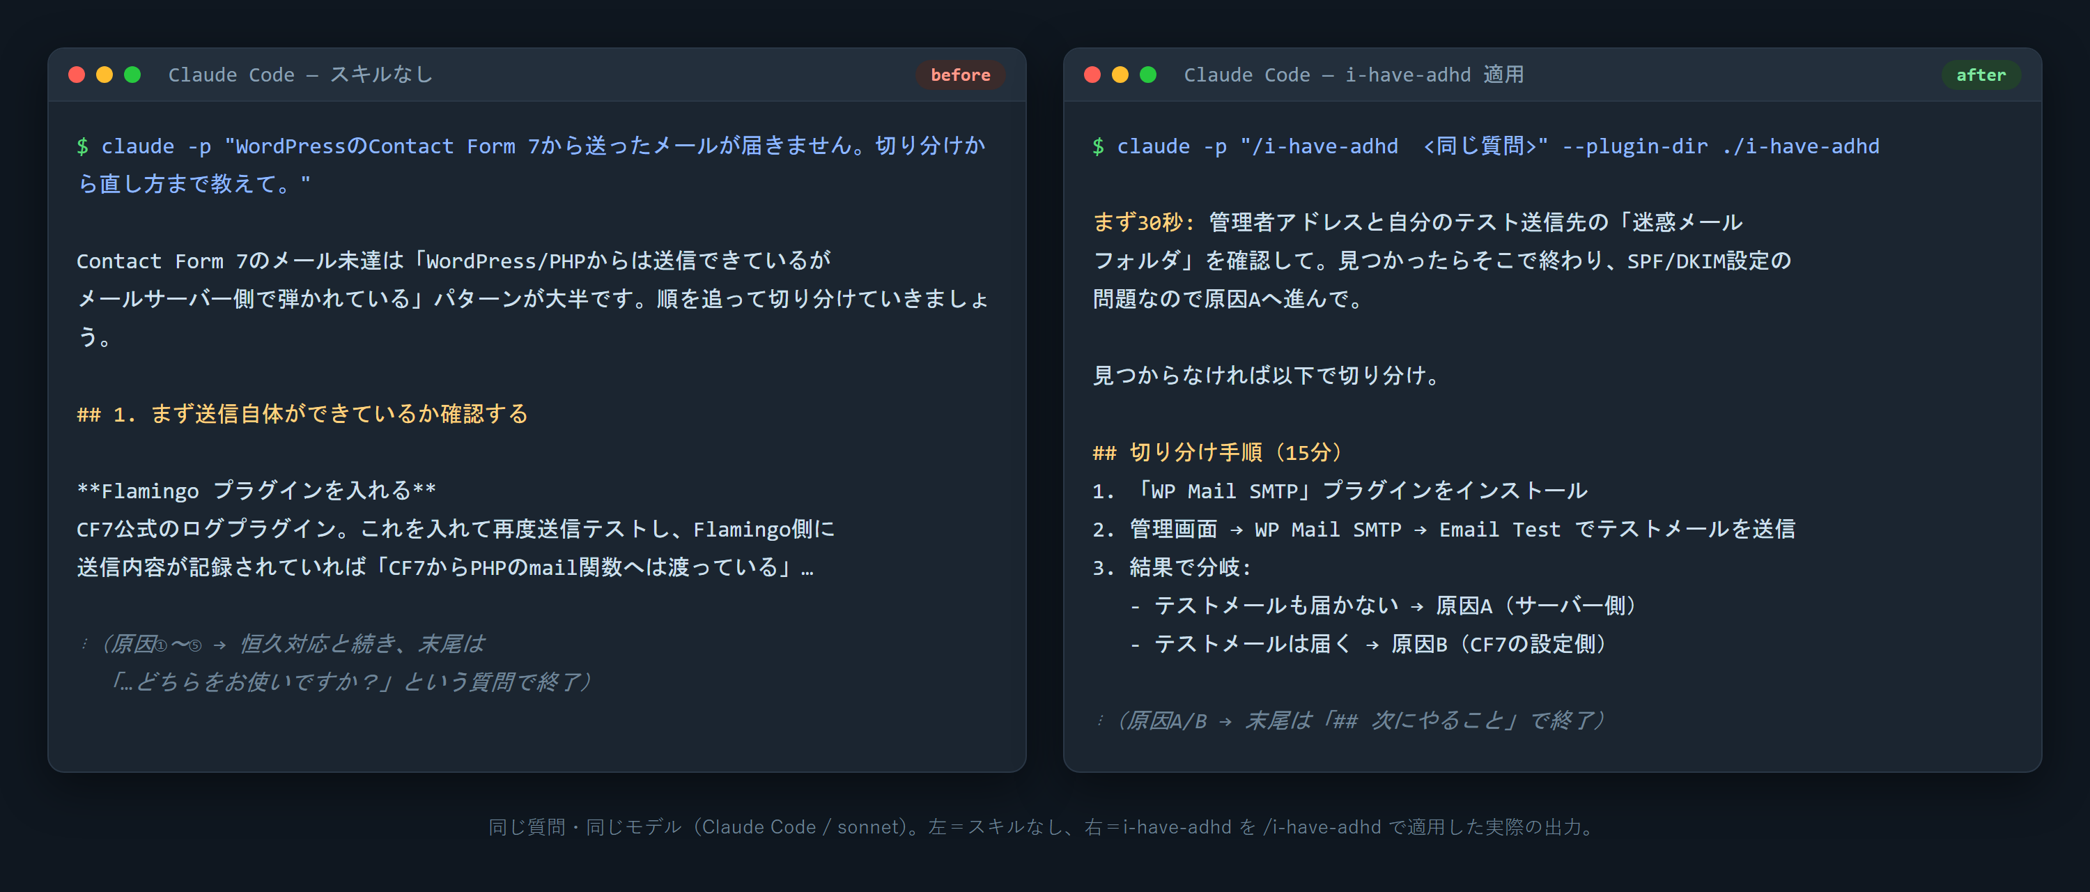Click yellow minimize dot in 'スキルなし' window
The height and width of the screenshot is (892, 2090).
[104, 75]
